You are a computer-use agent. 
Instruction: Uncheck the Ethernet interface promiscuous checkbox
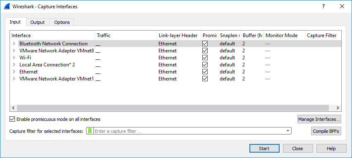pyautogui.click(x=205, y=72)
